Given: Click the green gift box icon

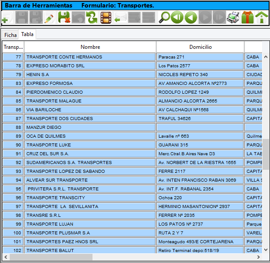Looking at the screenshot, I should (x=248, y=17).
